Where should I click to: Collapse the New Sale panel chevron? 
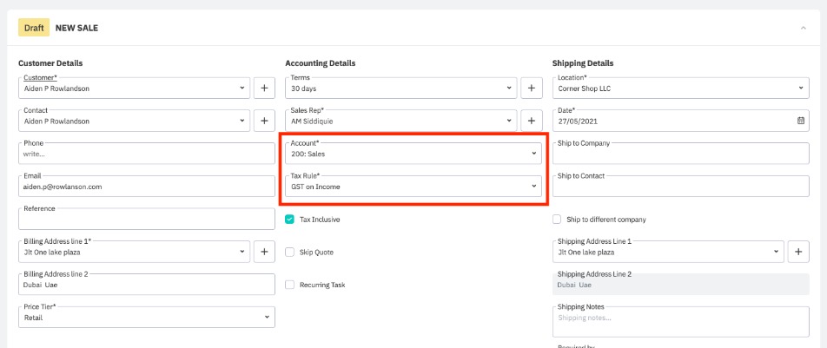pyautogui.click(x=803, y=28)
